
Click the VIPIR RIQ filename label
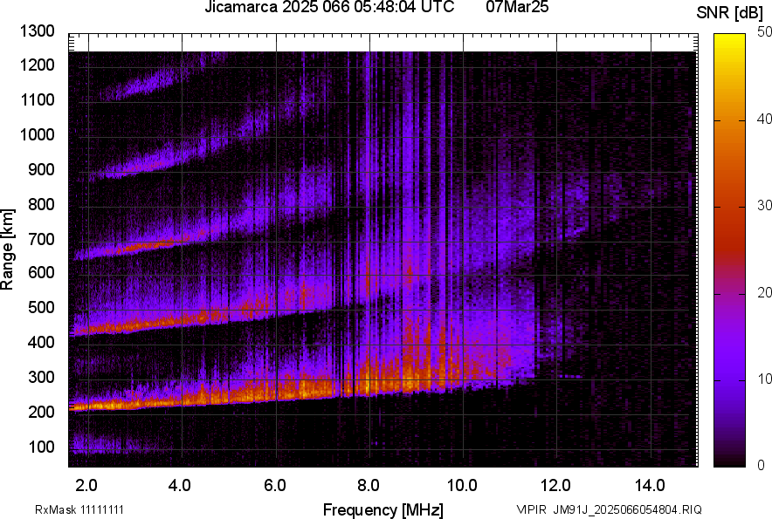click(x=609, y=509)
